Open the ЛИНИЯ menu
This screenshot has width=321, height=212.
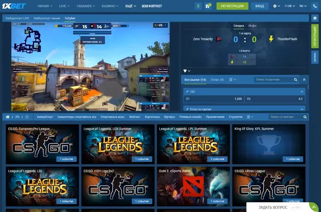[45, 6]
